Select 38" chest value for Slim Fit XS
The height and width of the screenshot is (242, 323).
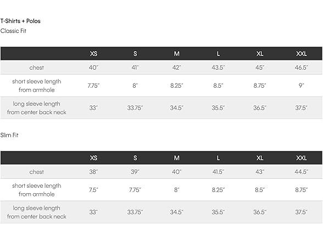click(93, 172)
